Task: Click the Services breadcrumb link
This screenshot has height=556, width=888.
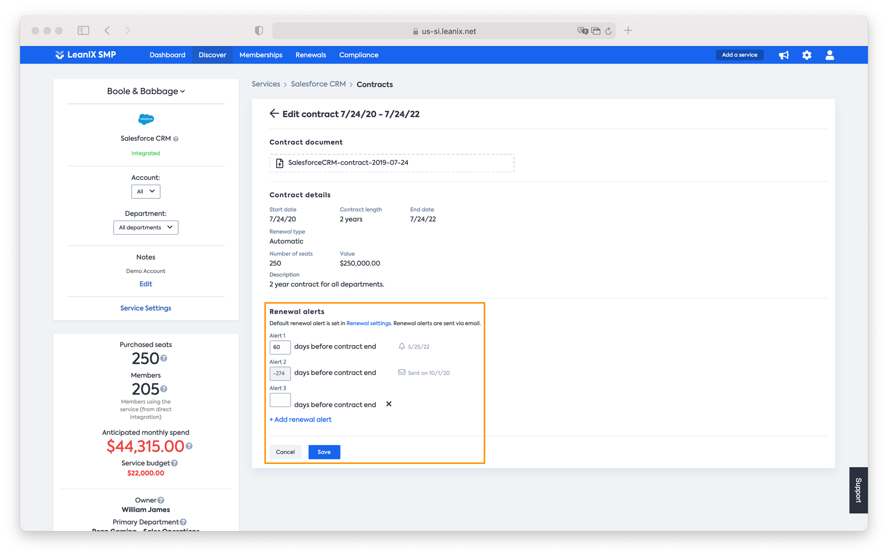Action: (266, 84)
